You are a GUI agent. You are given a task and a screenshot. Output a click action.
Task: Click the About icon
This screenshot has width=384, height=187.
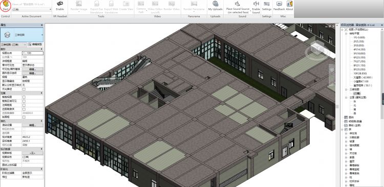[289, 4]
